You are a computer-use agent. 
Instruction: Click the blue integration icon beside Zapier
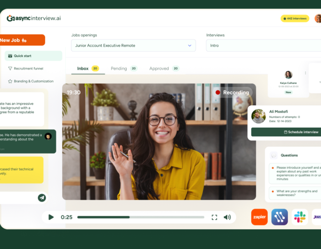pyautogui.click(x=279, y=217)
